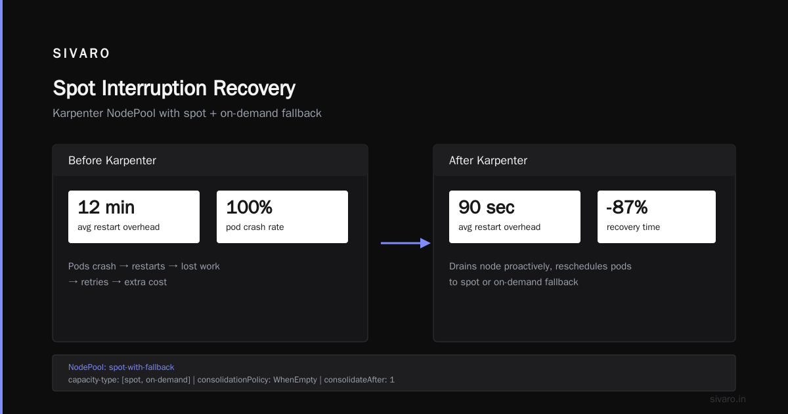Click the NodePool: spot-with-fallback label
The image size is (788, 414).
[x=121, y=367]
